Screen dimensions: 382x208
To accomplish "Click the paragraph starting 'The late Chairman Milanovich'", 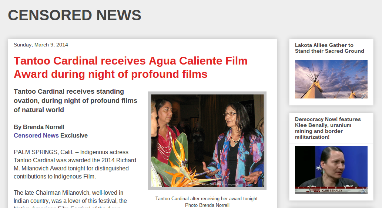I will point(70,198).
